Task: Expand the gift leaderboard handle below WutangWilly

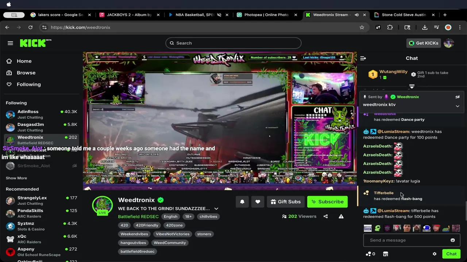Action: 412,86
